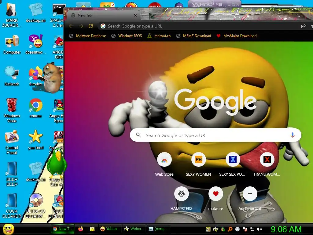Select the ULTRA CD BLOATW... disc icon

click(x=35, y=206)
